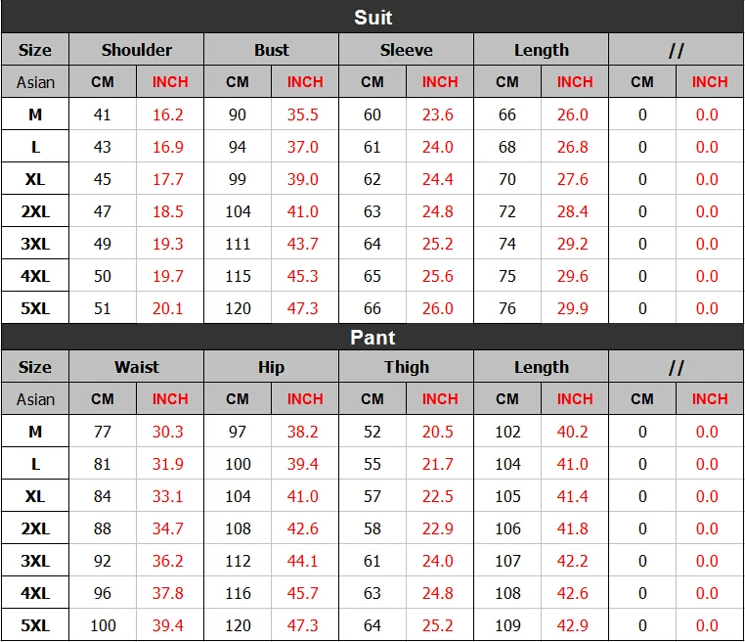Image resolution: width=745 pixels, height=642 pixels.
Task: Click the Suit table's Length header
Action: coord(541,50)
